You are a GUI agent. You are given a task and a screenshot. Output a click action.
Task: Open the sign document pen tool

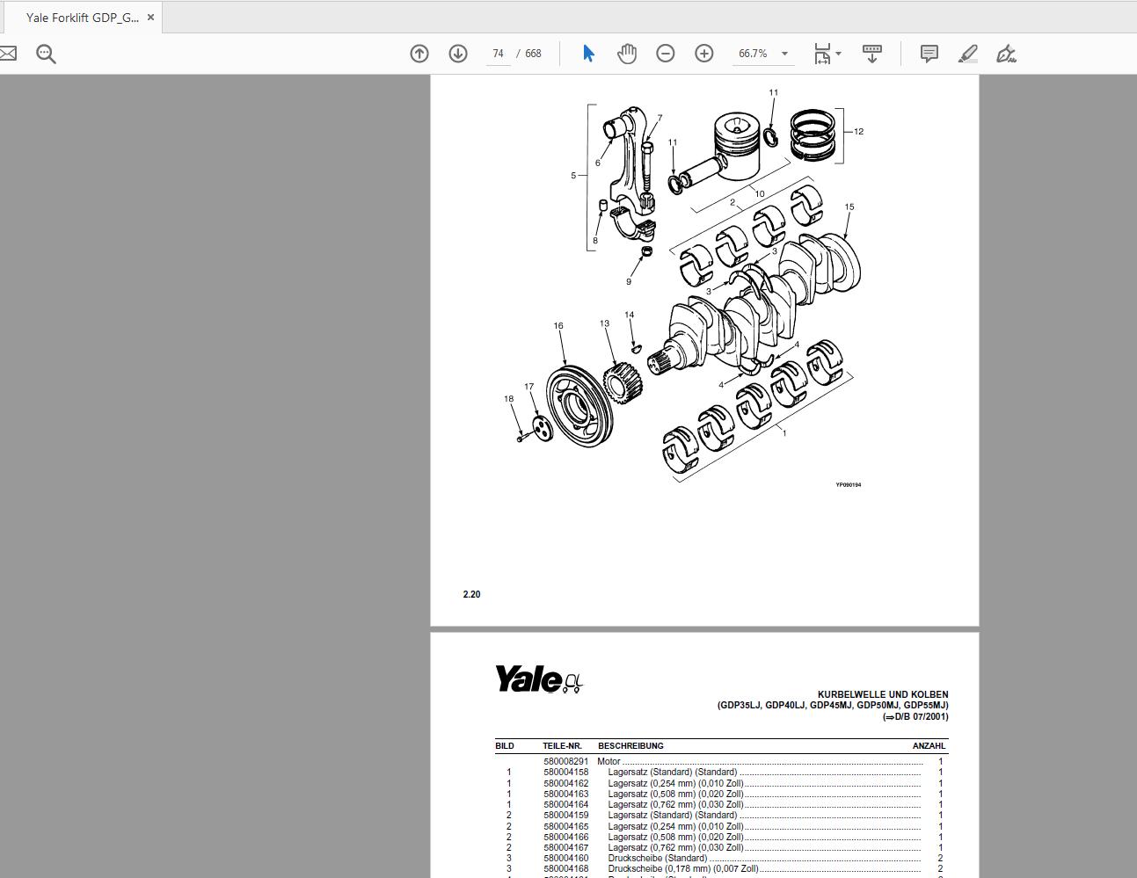(x=1006, y=54)
